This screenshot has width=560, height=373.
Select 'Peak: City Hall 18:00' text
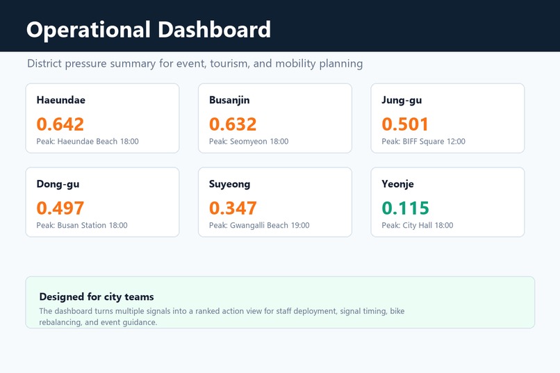(x=418, y=225)
